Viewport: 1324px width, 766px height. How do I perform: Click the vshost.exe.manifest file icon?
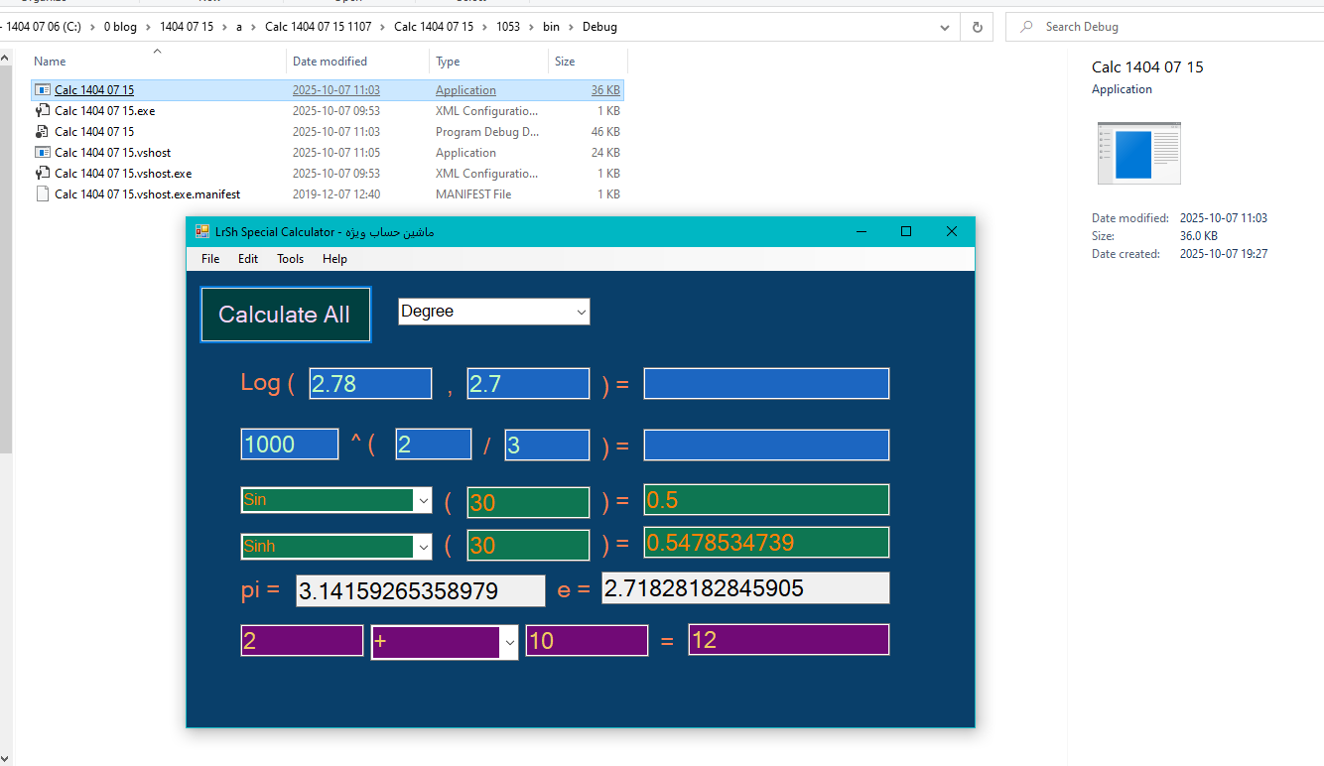tap(43, 194)
